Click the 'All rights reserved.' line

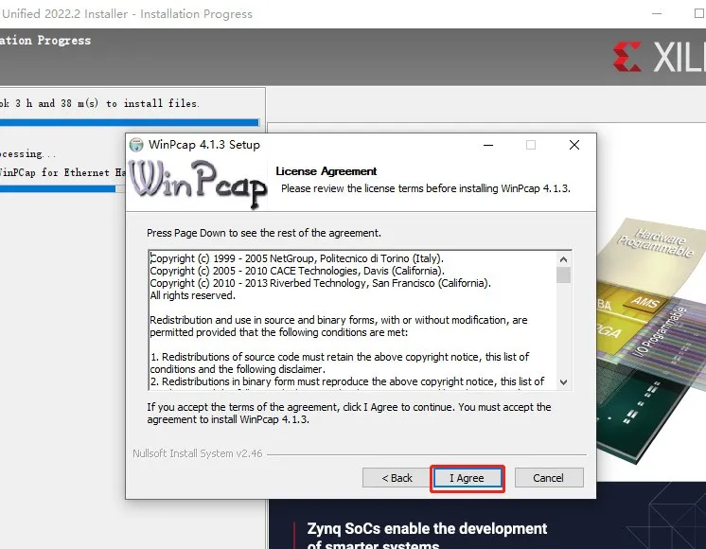(193, 295)
